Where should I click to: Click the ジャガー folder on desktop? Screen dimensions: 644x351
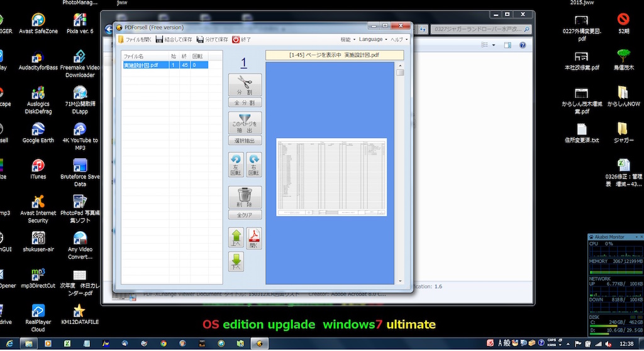623,133
